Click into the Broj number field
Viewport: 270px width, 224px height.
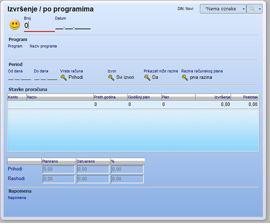[x=39, y=26]
